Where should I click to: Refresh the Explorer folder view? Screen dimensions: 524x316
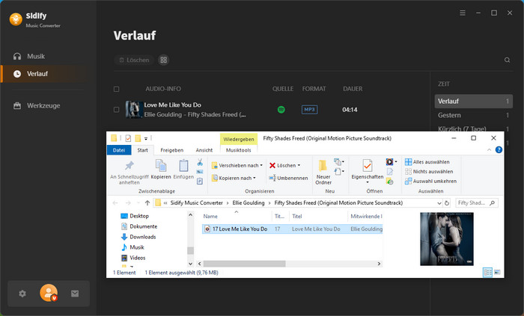pyautogui.click(x=447, y=202)
